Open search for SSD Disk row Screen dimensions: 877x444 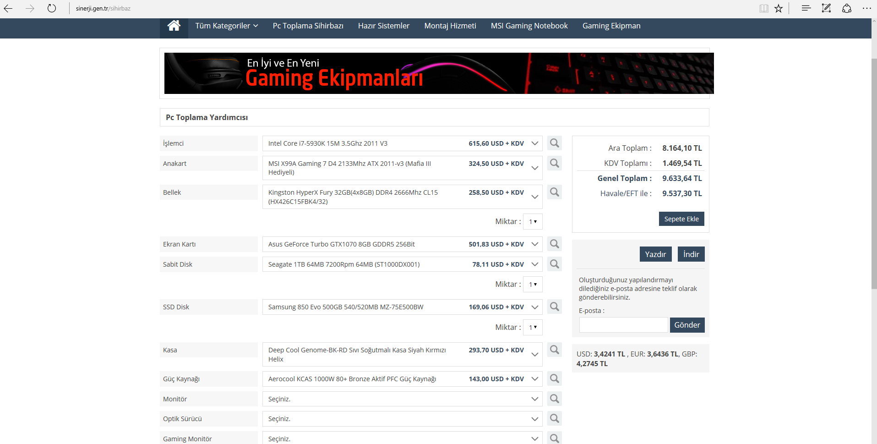point(555,307)
